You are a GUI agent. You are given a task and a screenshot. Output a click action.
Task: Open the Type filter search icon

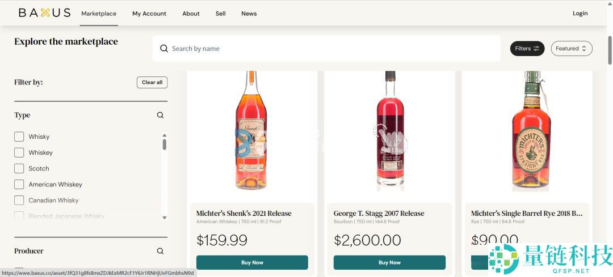click(x=160, y=115)
